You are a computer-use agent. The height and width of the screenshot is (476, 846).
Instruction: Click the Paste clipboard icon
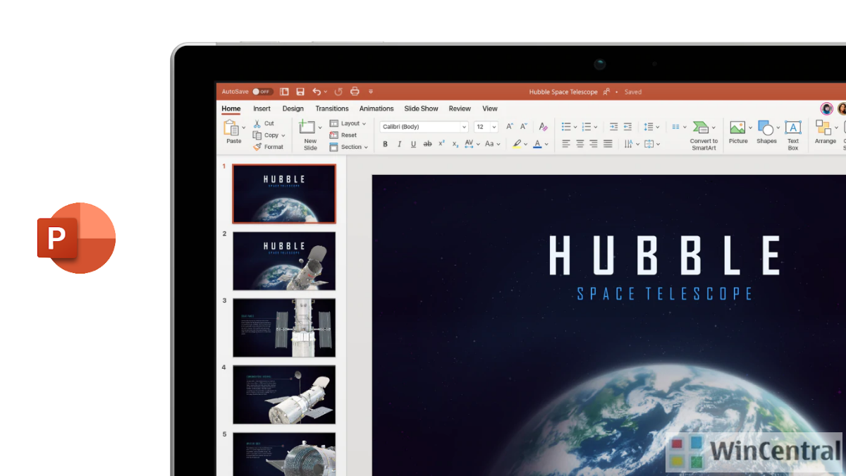pos(231,128)
